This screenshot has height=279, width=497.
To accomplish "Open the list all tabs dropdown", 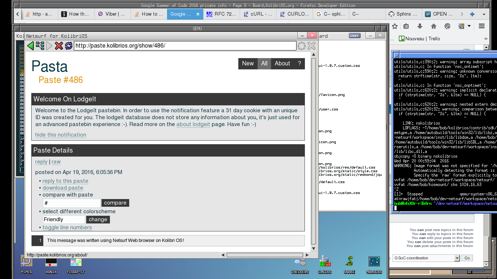I will point(484,14).
